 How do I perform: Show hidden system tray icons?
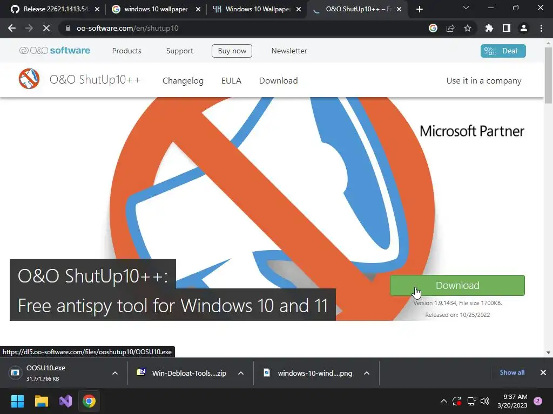click(444, 401)
